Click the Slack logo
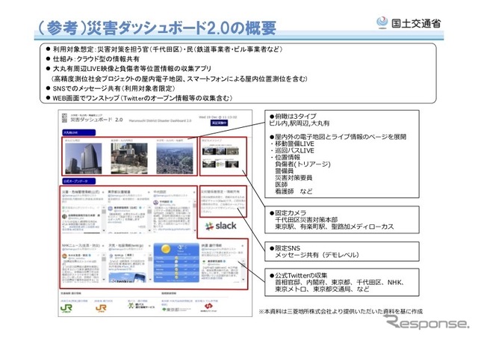Viewport: 478px width, 338px height. [221, 227]
